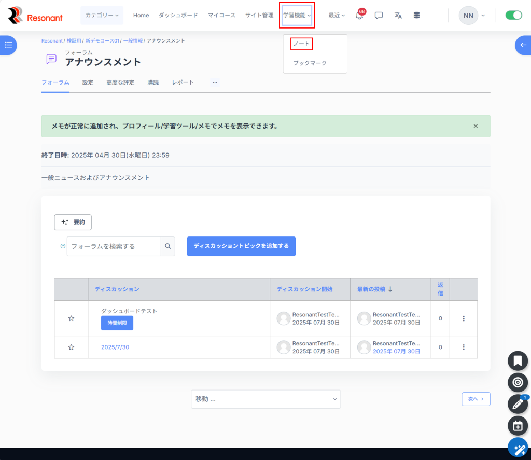
Task: Switch to the 設定 tab
Action: pyautogui.click(x=88, y=82)
